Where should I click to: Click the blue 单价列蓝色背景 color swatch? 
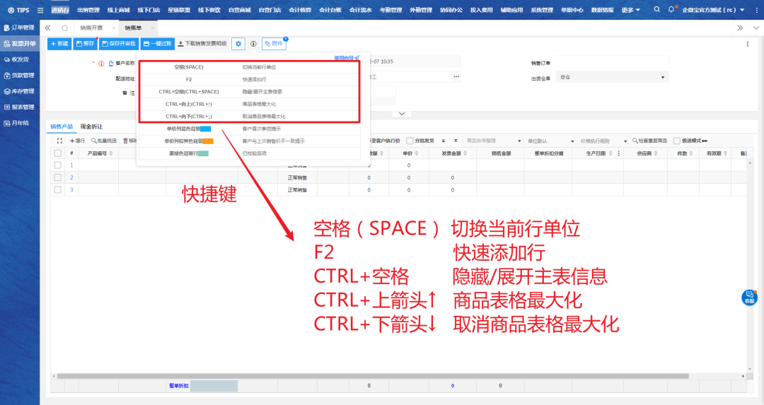[x=206, y=129]
